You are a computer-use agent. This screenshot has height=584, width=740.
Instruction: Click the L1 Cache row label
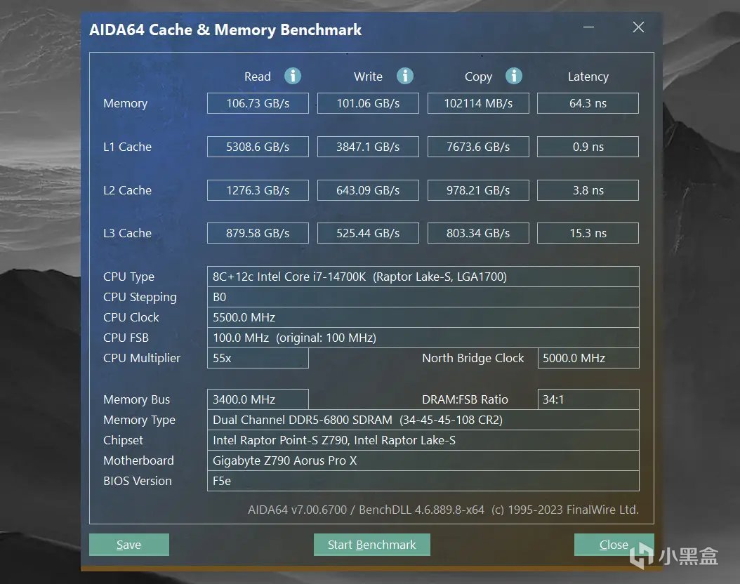127,147
